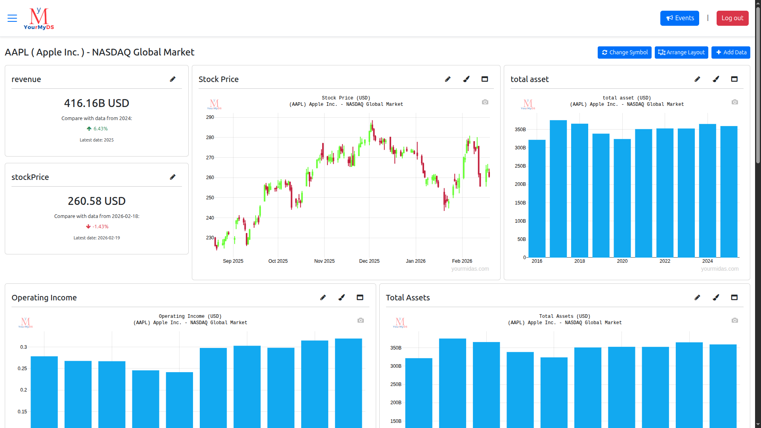Open style brush for Stock Price chart

click(x=466, y=79)
